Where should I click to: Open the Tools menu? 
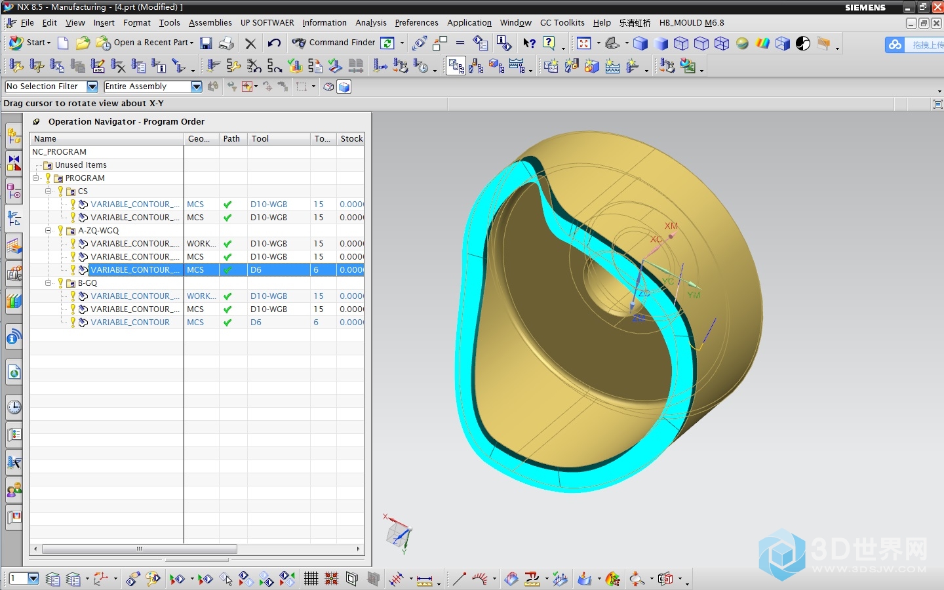click(x=169, y=22)
